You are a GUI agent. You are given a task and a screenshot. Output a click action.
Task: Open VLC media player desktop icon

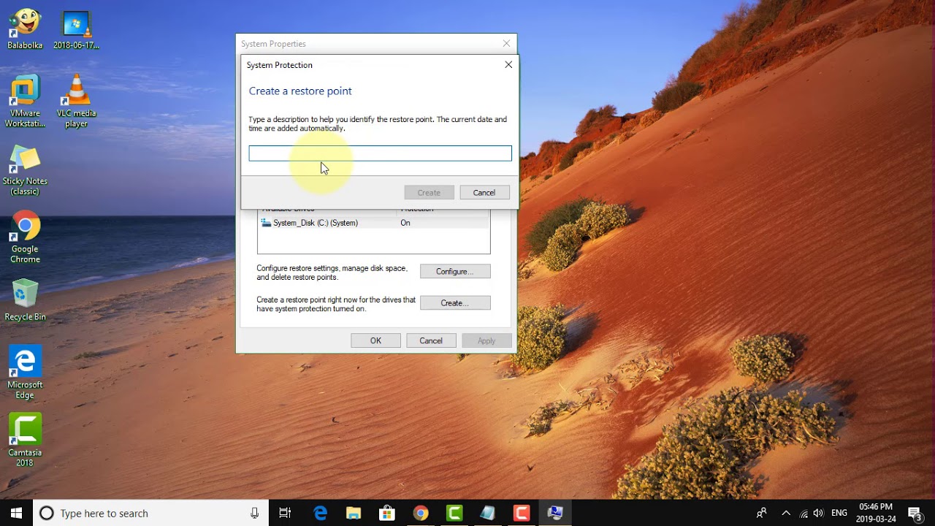(x=76, y=101)
